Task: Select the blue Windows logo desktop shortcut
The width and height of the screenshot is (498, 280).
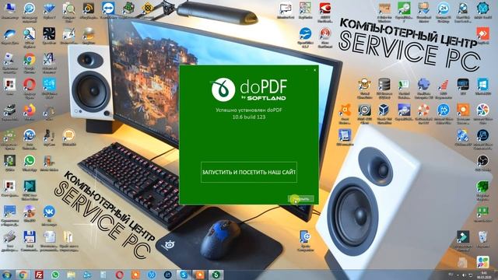Action: (482, 86)
